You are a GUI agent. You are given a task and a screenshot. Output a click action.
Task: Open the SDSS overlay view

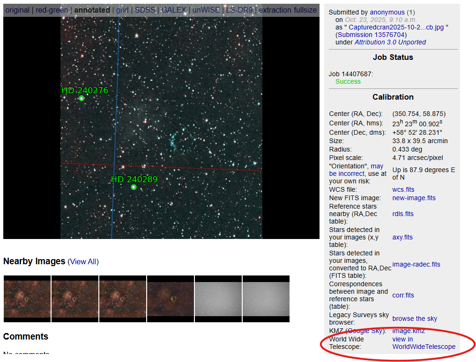click(x=145, y=10)
